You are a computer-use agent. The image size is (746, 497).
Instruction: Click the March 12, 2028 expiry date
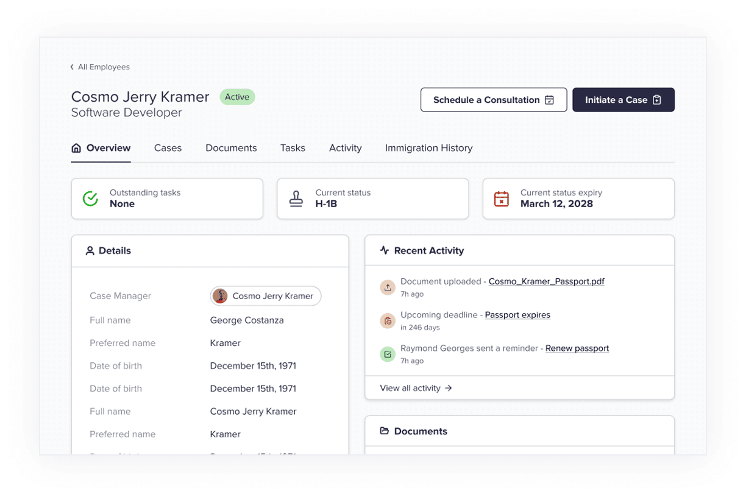556,204
